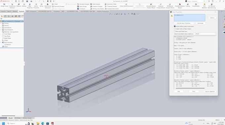Toggle Include hidden bodies/components checkbox
Image resolution: width=225 pixels, height=125 pixels.
point(175,26)
